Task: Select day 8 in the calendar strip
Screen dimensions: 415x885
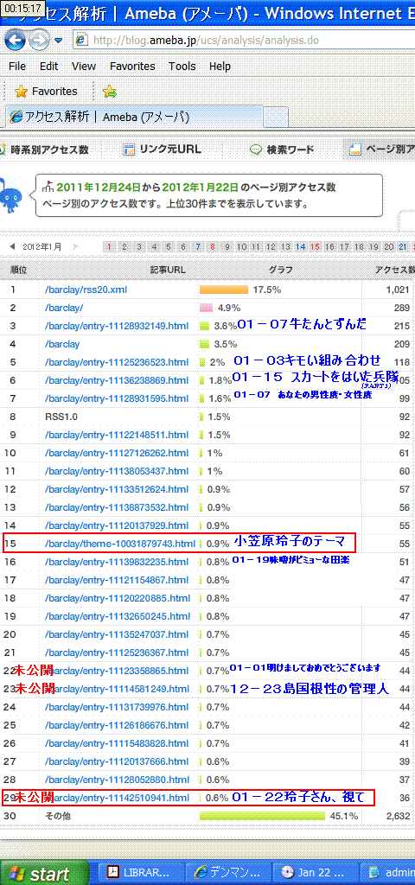Action: (213, 246)
